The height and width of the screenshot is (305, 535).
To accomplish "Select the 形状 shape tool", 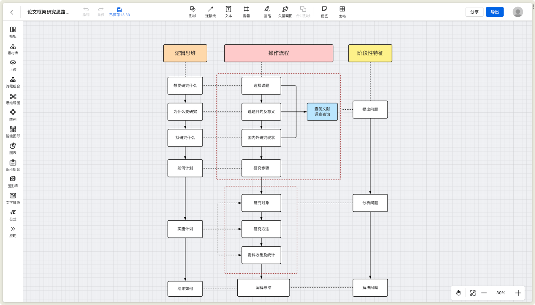I will click(193, 11).
